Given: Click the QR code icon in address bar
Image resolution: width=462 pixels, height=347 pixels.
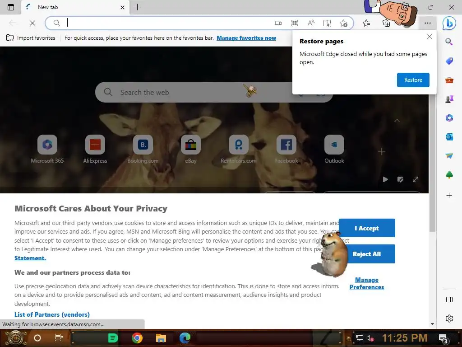Looking at the screenshot, I should tap(294, 23).
